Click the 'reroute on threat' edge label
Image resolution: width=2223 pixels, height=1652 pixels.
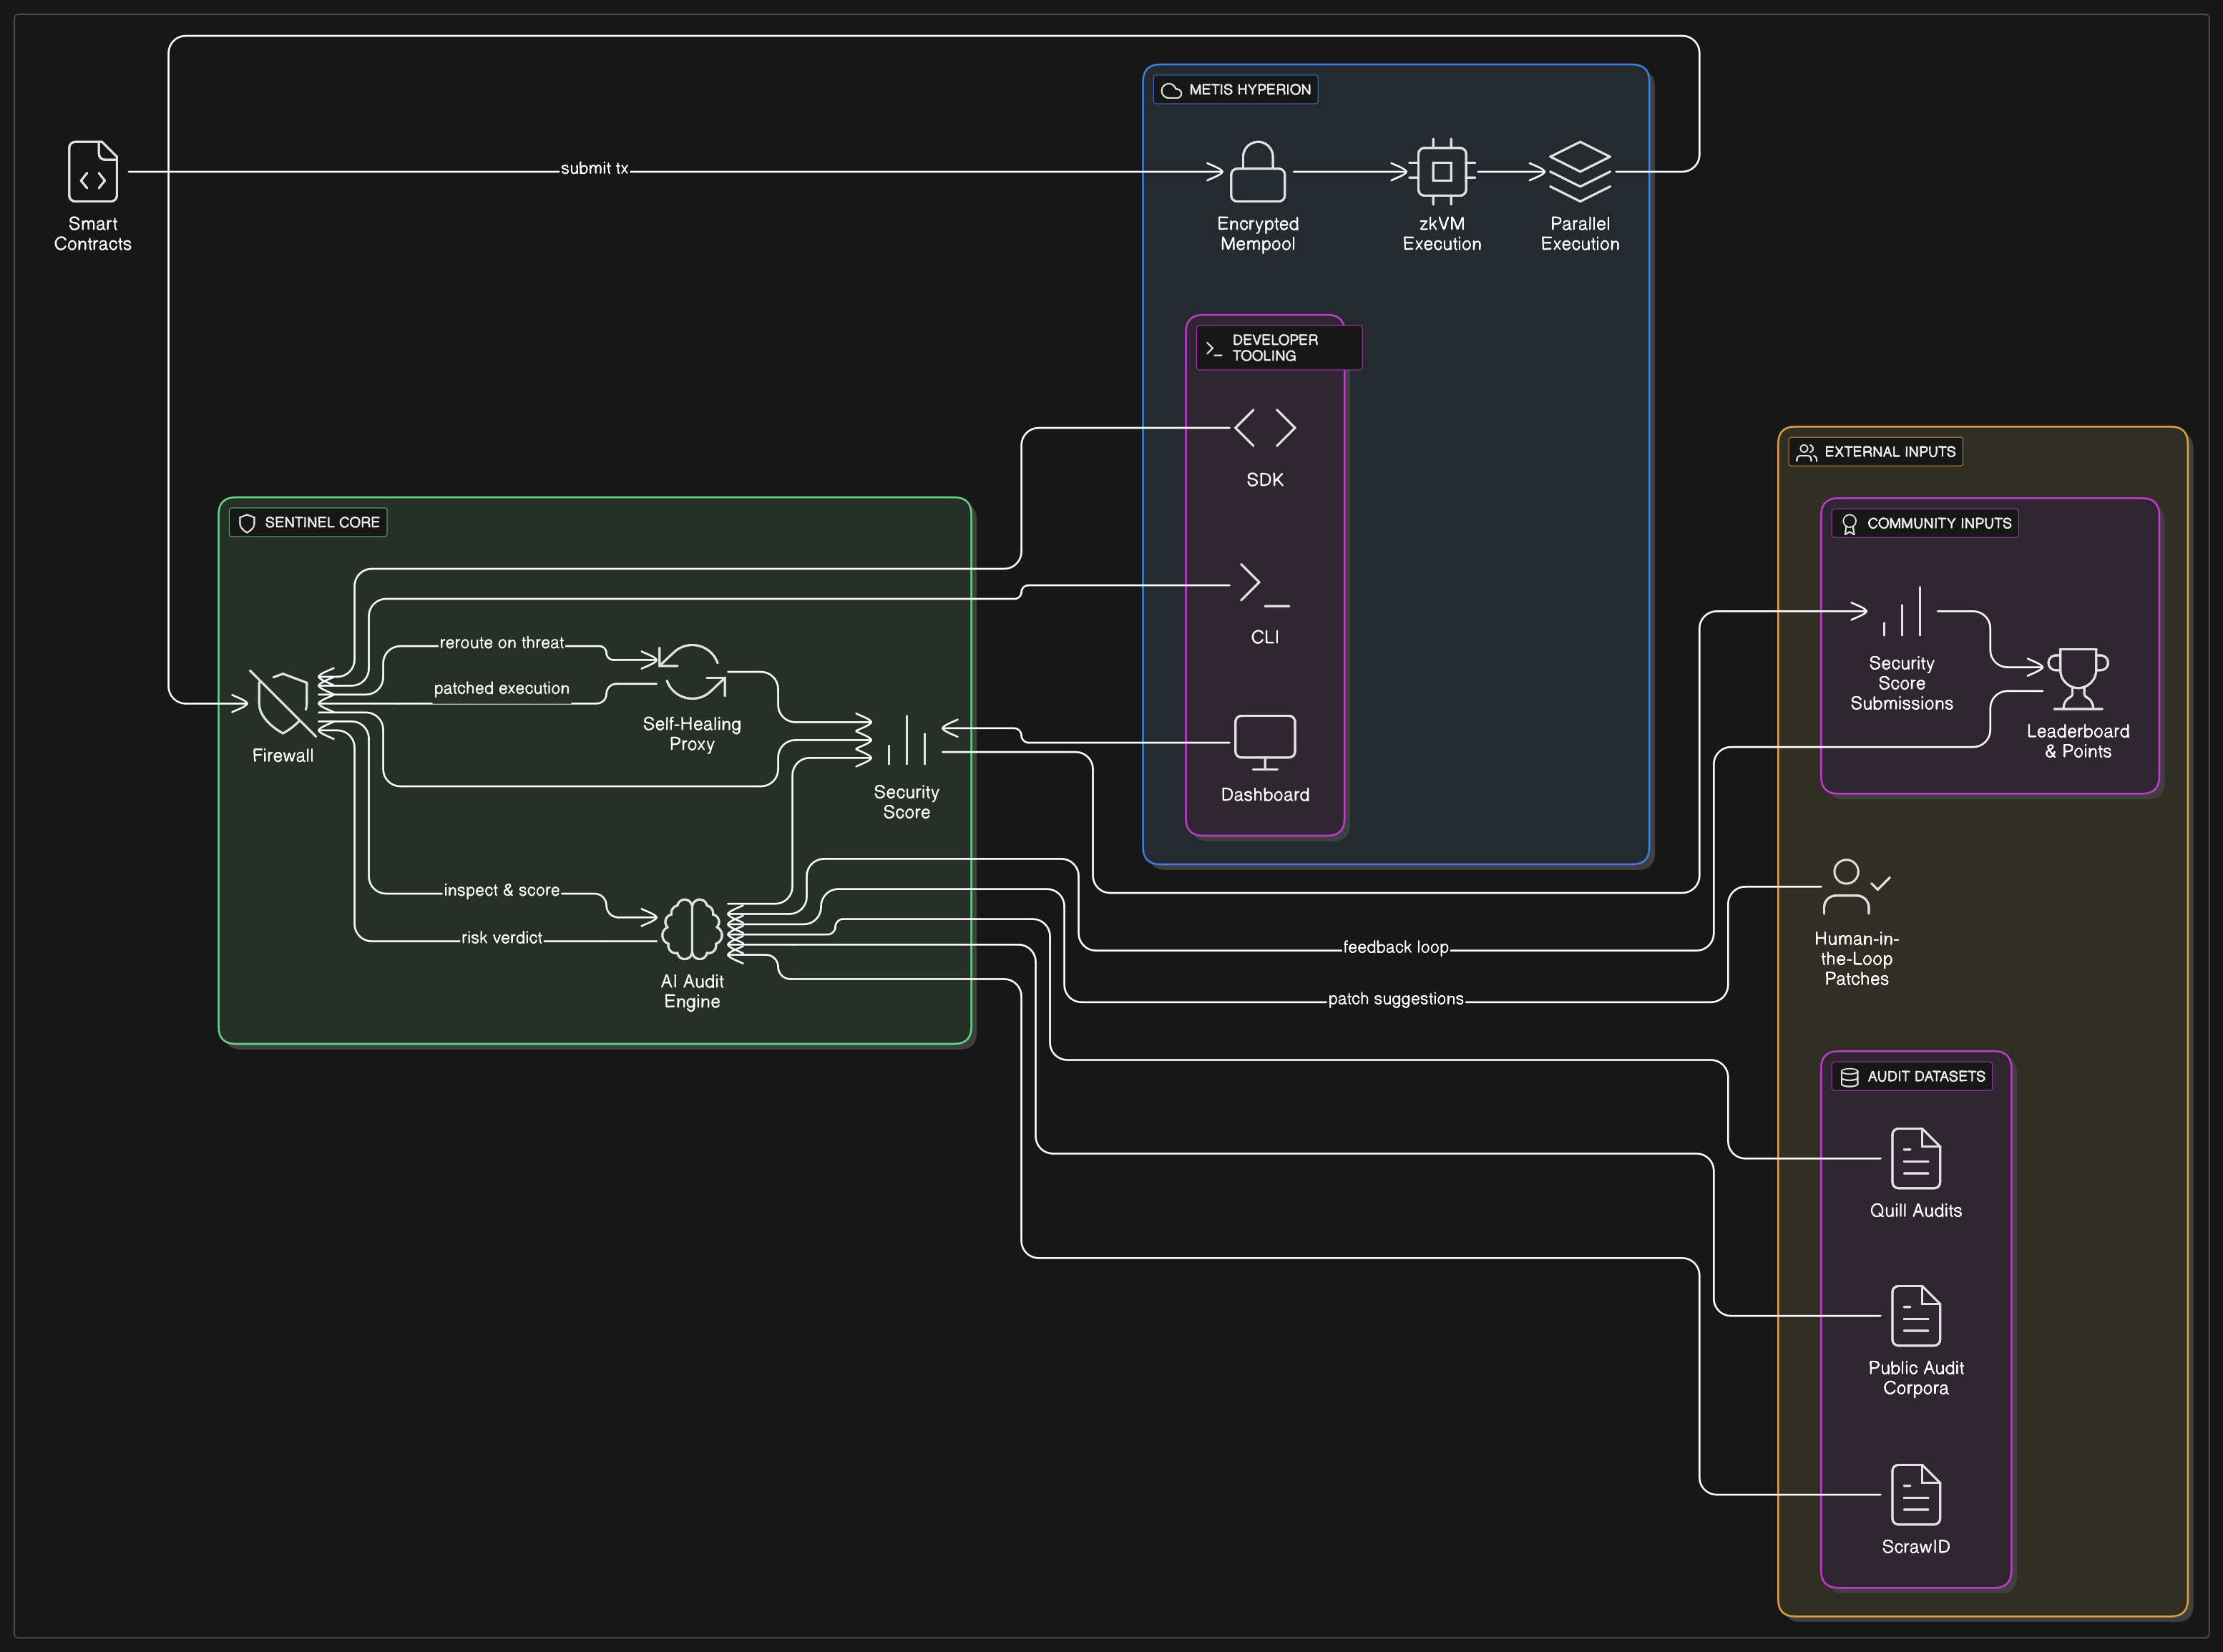click(501, 642)
